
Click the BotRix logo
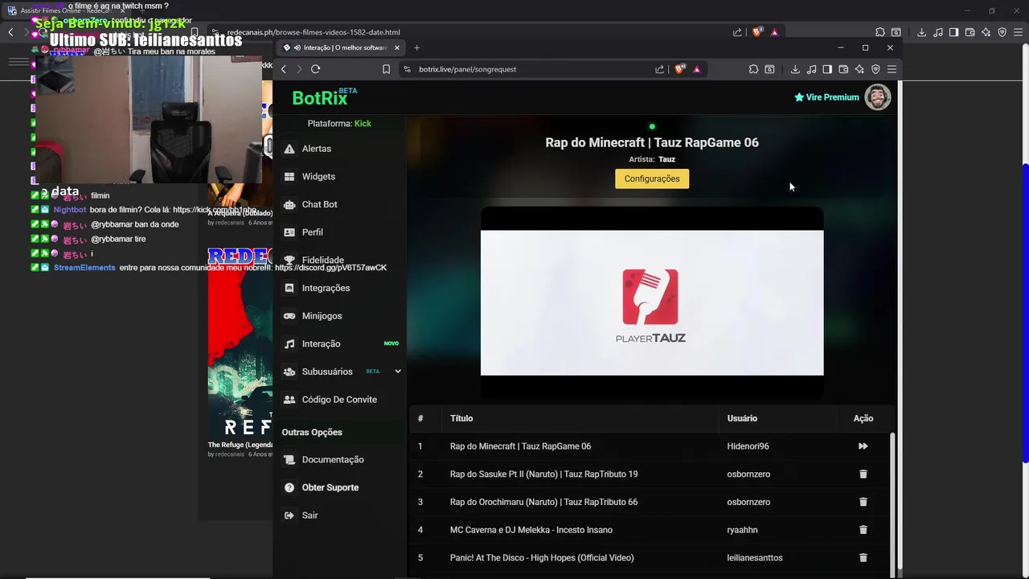[324, 97]
